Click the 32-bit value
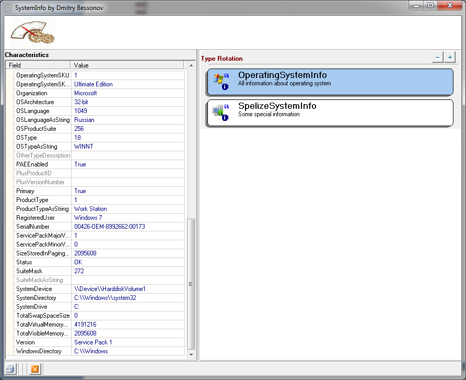Viewport: 466px width, 380px height. click(81, 102)
